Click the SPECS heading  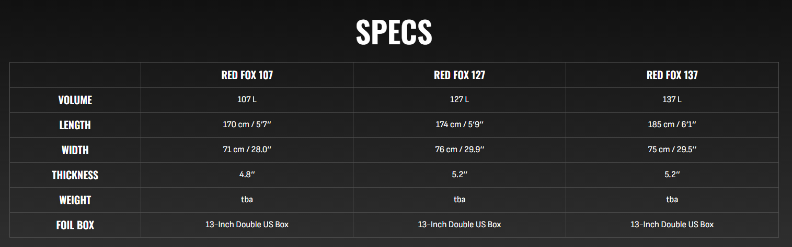pyautogui.click(x=394, y=32)
